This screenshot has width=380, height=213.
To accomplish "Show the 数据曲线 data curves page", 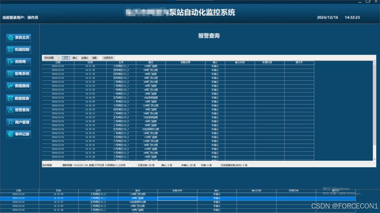I will 19,86.
